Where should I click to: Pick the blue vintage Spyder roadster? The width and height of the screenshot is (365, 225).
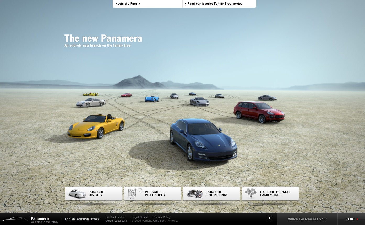pyautogui.click(x=152, y=99)
